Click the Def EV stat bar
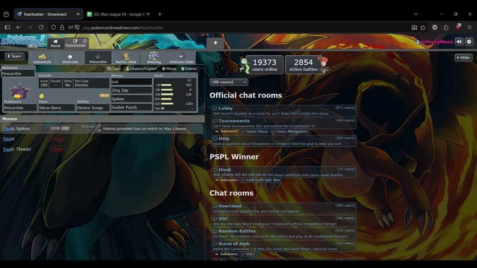The image size is (477, 268). [167, 95]
